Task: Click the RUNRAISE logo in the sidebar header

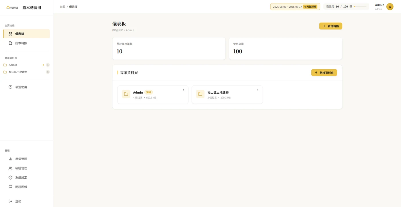Action: (x=12, y=7)
